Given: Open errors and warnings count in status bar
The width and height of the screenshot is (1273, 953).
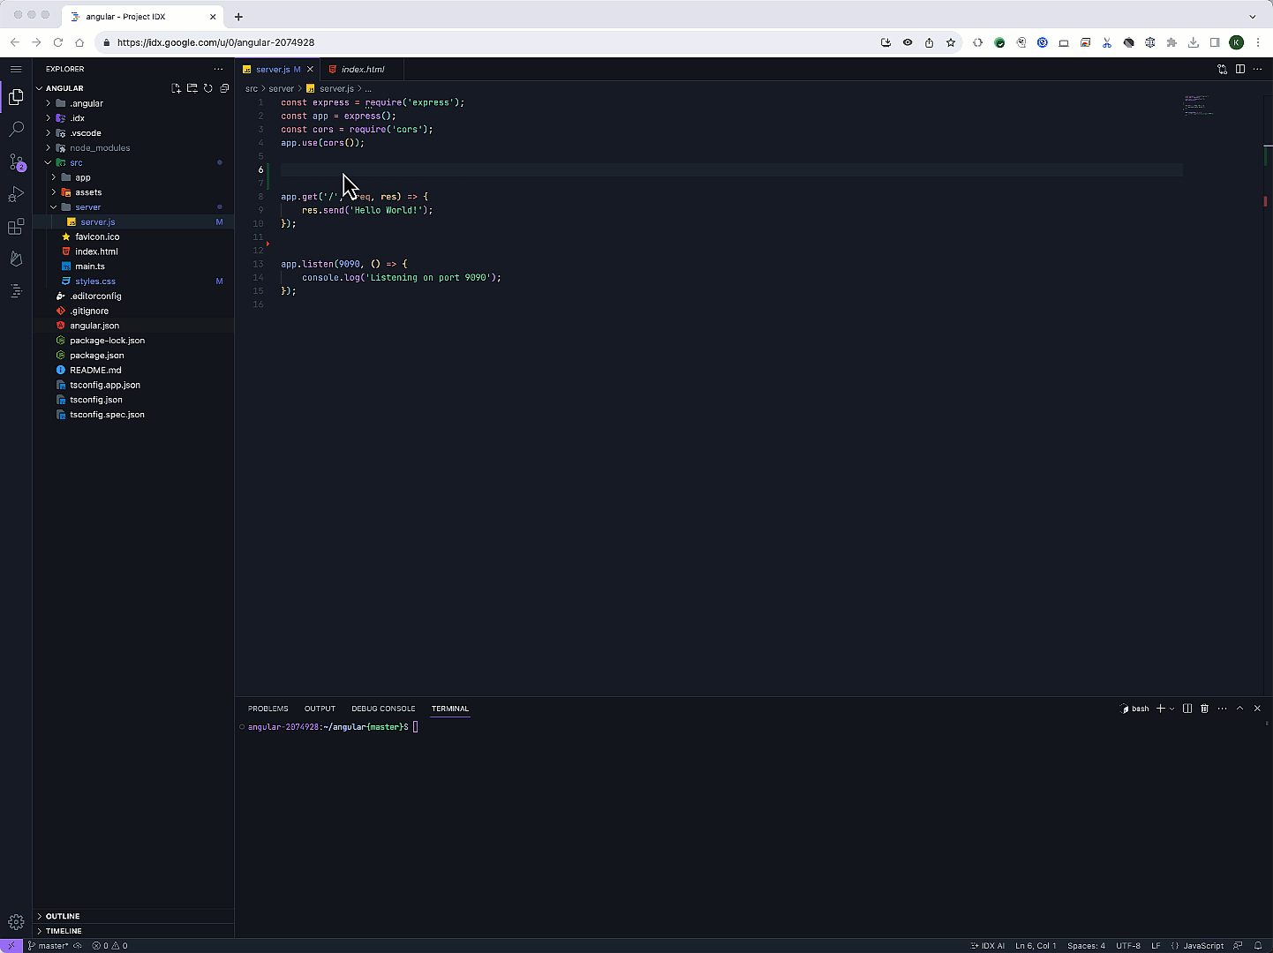Looking at the screenshot, I should [110, 946].
